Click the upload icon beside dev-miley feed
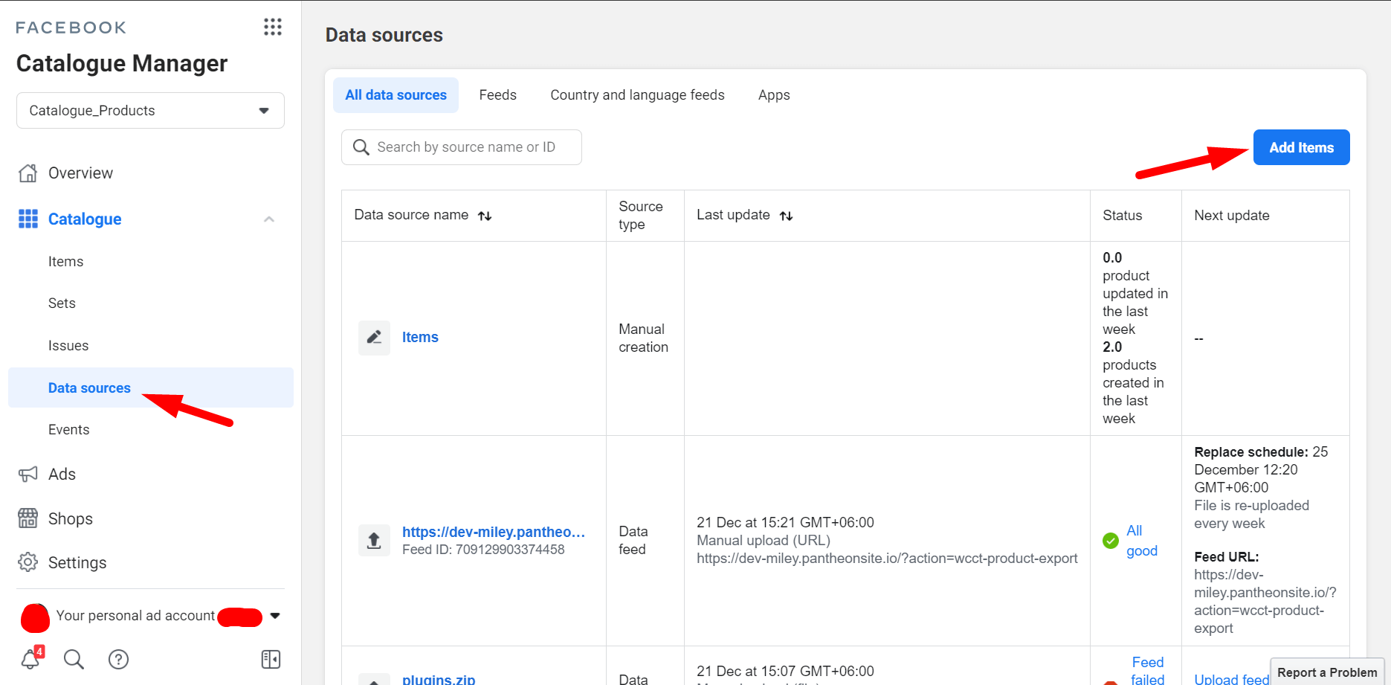 [374, 541]
